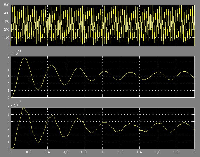Click the 300 y-axis tick label
Viewport: 200px width, 157px height.
click(x=7, y=21)
